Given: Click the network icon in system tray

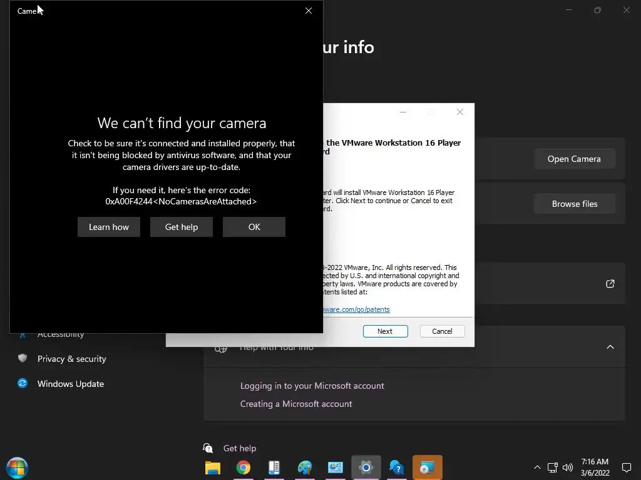Looking at the screenshot, I should [x=553, y=467].
